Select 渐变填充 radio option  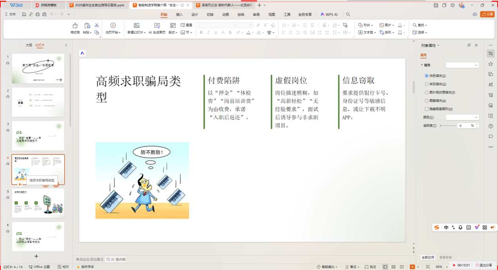pos(427,84)
